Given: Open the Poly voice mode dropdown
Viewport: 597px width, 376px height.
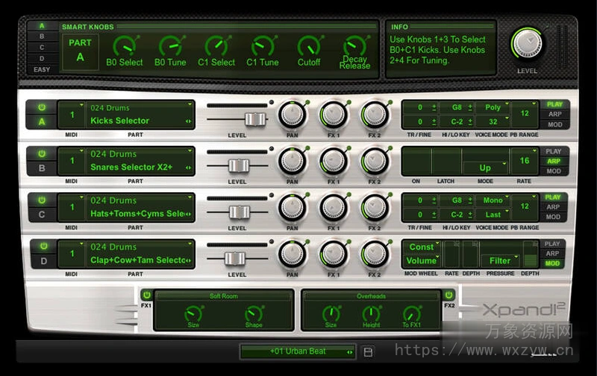Looking at the screenshot, I should (493, 107).
